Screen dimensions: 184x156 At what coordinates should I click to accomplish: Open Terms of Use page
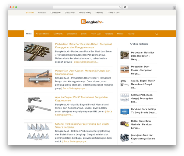click(113, 13)
